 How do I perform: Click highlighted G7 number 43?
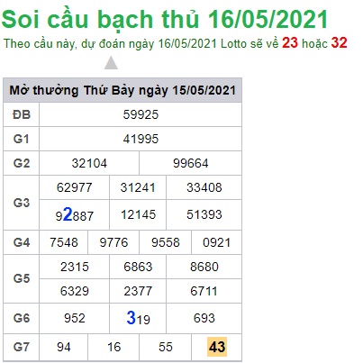click(217, 347)
